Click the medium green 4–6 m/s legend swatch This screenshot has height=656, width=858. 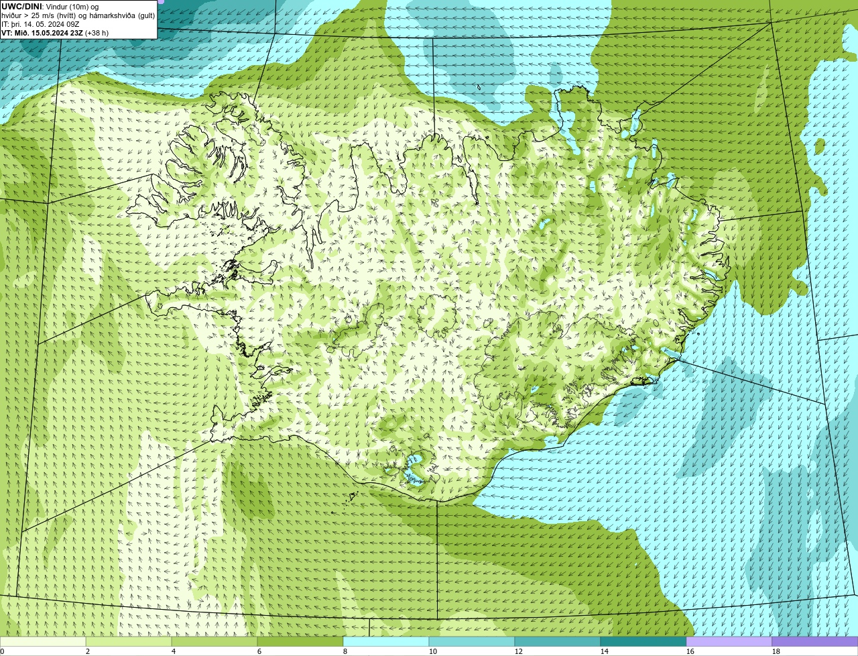pos(214,642)
